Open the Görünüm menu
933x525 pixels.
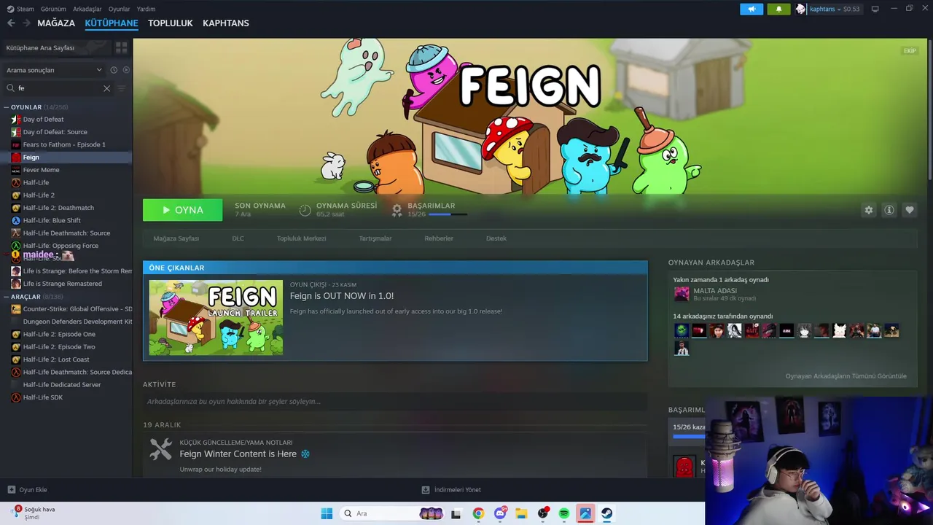tap(53, 9)
